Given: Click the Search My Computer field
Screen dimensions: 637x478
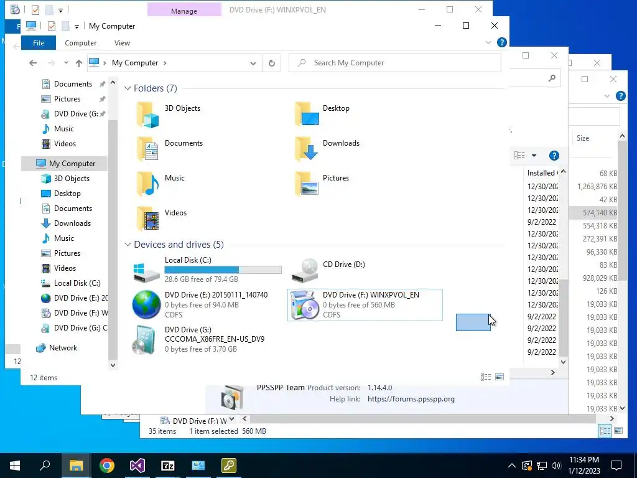Looking at the screenshot, I should pos(395,63).
